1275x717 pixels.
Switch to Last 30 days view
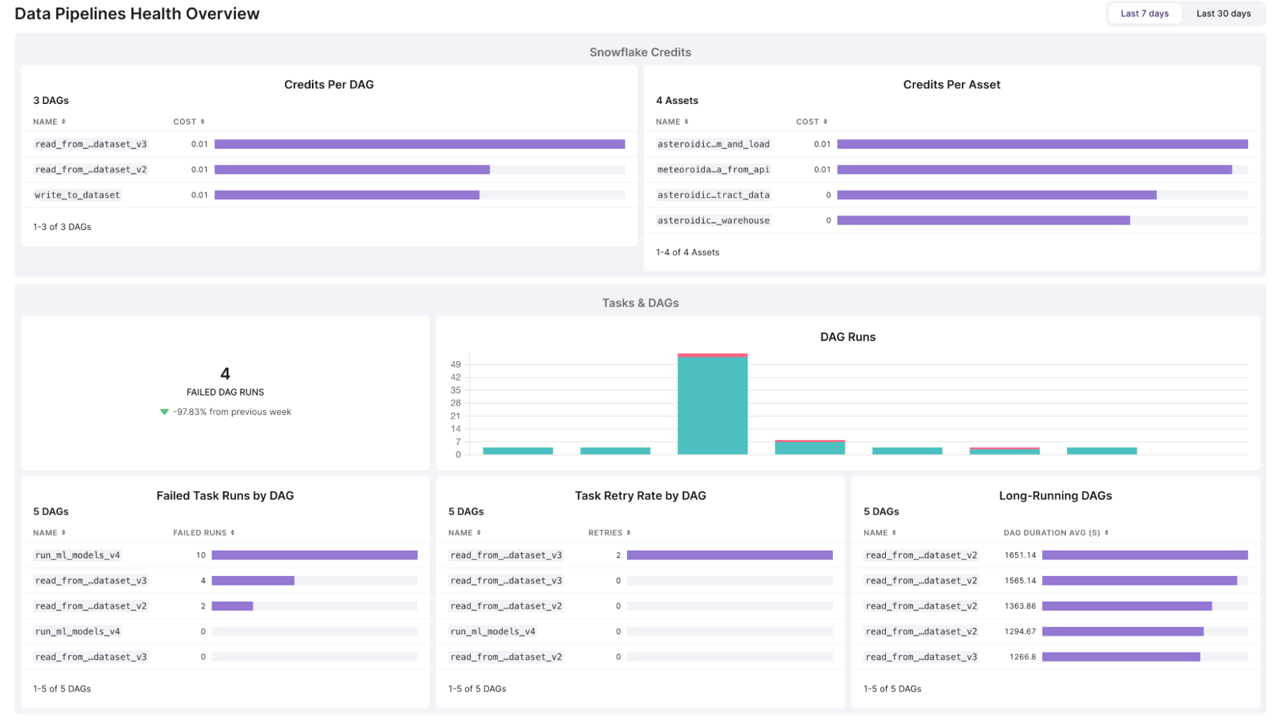(1223, 13)
